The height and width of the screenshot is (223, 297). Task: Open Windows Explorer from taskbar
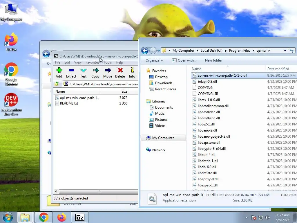pos(25,217)
